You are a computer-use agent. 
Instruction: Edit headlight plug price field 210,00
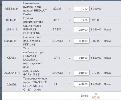click(82, 73)
